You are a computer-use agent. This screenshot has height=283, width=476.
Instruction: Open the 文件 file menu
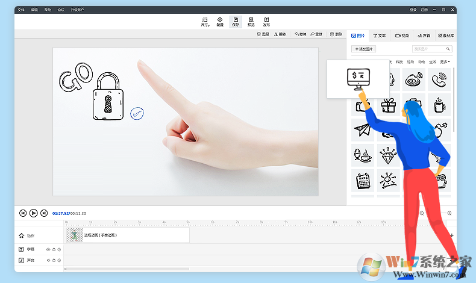(21, 10)
